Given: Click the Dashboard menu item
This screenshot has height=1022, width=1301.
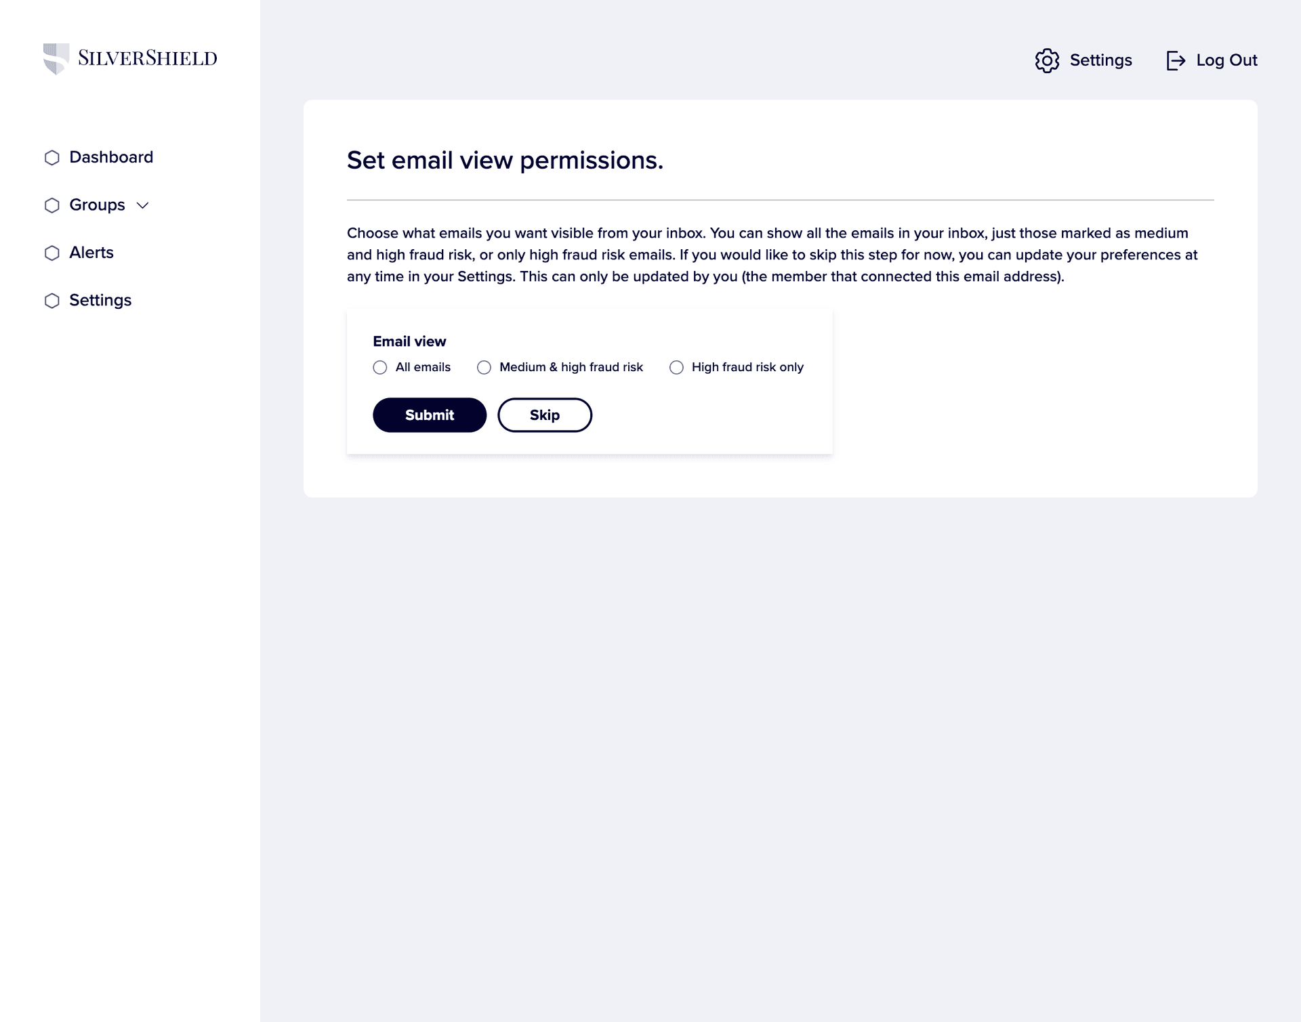Looking at the screenshot, I should (x=110, y=157).
